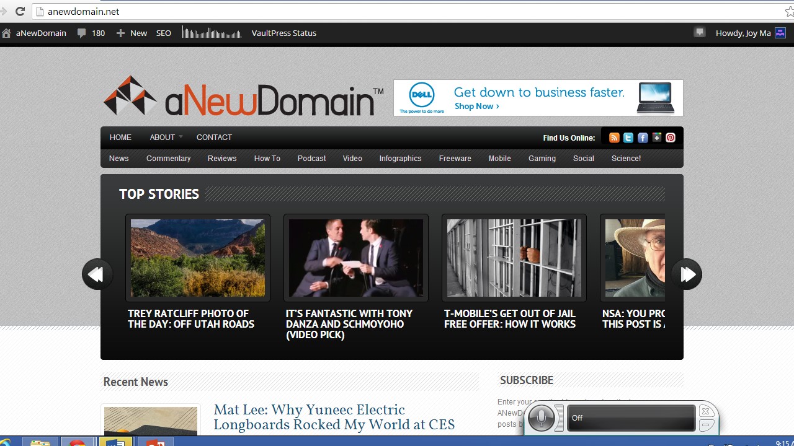Open the Pinterest icon link

point(671,138)
